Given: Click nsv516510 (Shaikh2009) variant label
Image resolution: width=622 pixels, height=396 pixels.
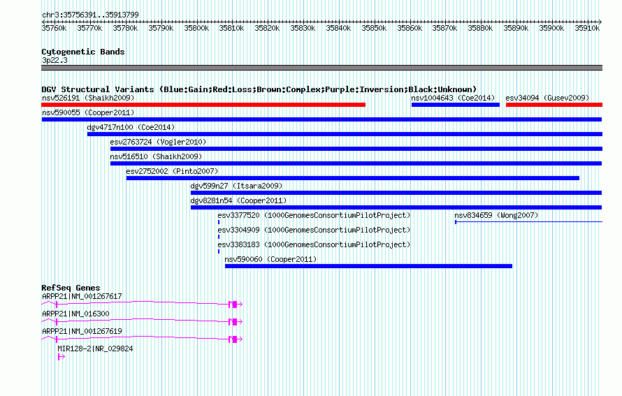Looking at the screenshot, I should point(156,156).
